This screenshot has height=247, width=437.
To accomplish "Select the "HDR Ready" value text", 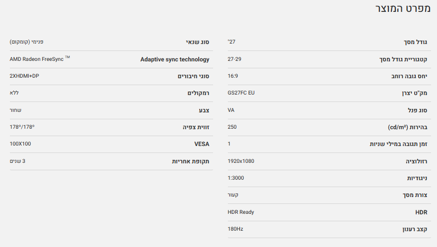I will point(241,212).
